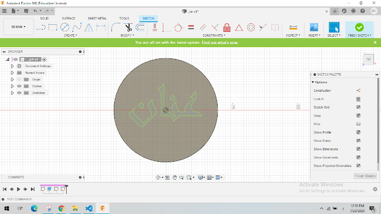Collapse the Options section in Sketch Palette
The image size is (381, 214).
click(313, 82)
